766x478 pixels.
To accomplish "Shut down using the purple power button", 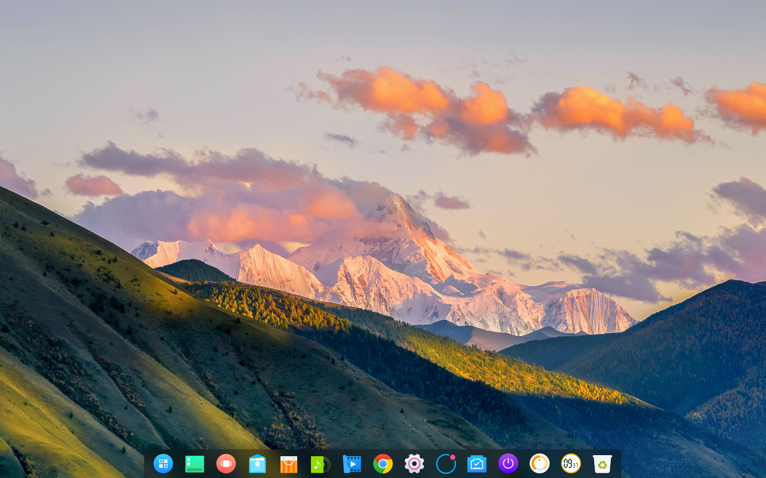I will tap(508, 464).
